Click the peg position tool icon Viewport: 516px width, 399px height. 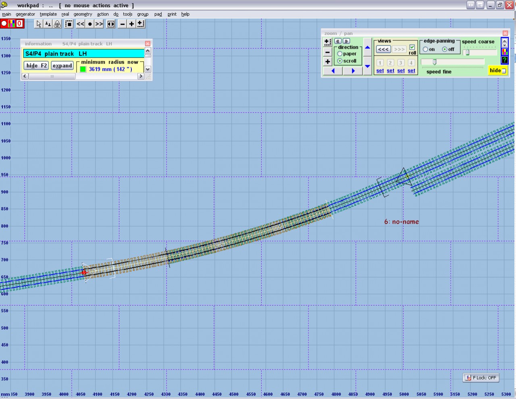coord(48,24)
